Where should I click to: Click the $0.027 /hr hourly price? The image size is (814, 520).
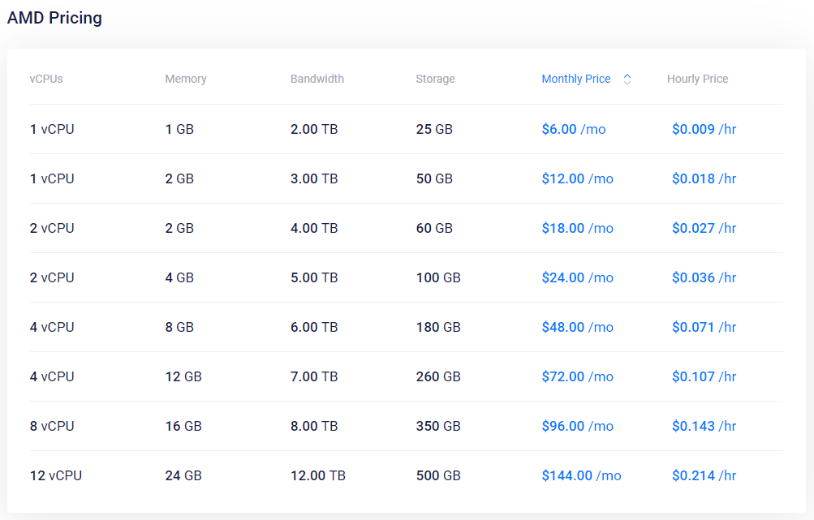point(704,228)
